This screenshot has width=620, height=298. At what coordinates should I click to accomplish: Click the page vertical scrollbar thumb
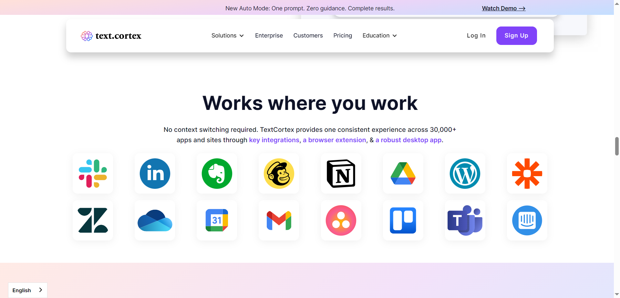617,146
